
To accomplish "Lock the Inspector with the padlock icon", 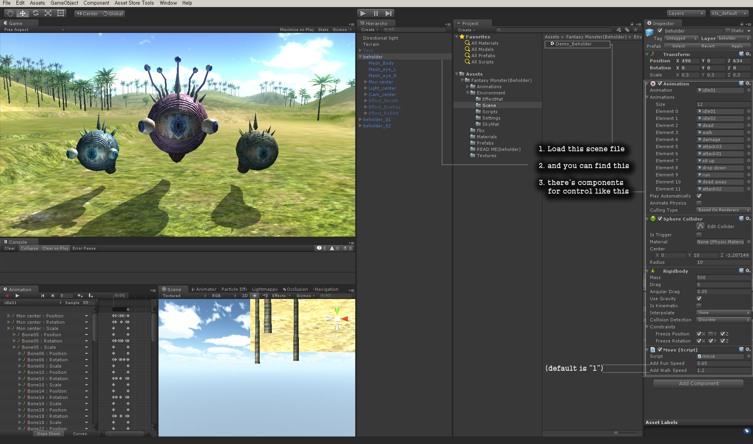I will 742,24.
